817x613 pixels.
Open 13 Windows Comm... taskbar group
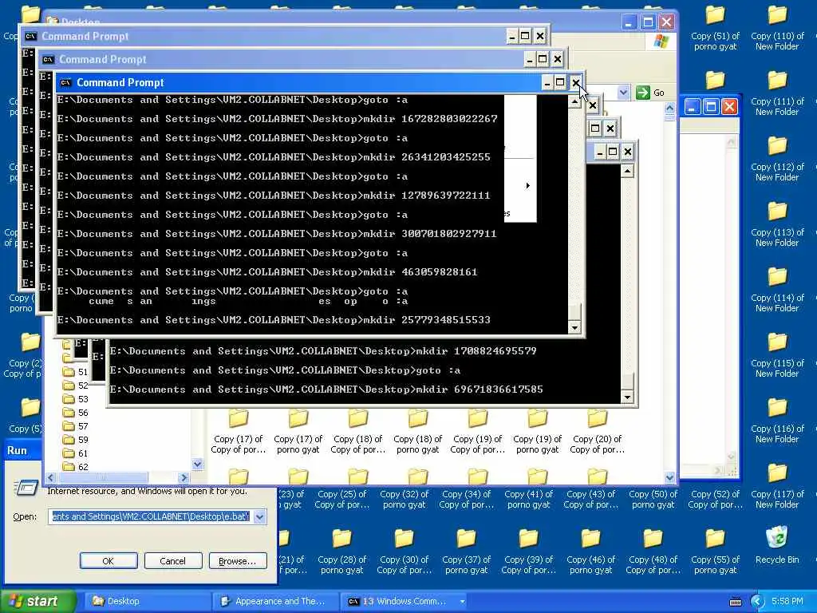[401, 602]
